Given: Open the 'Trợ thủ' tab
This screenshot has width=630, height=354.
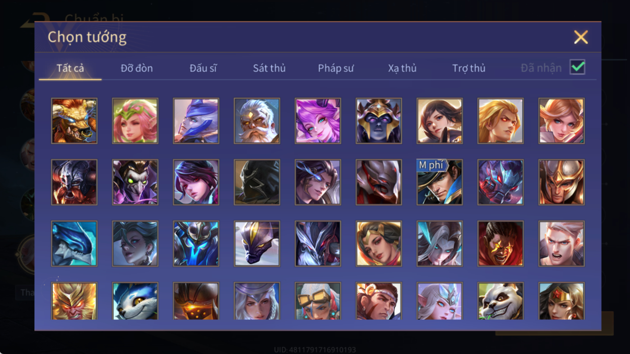Looking at the screenshot, I should click(x=469, y=68).
